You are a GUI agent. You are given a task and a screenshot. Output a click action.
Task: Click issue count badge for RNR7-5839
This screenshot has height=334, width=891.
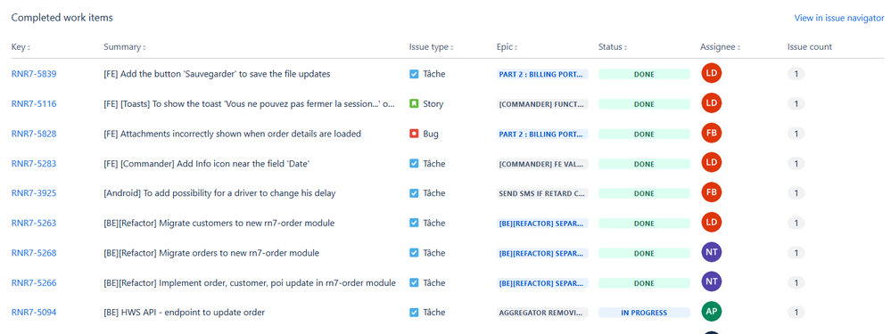796,74
